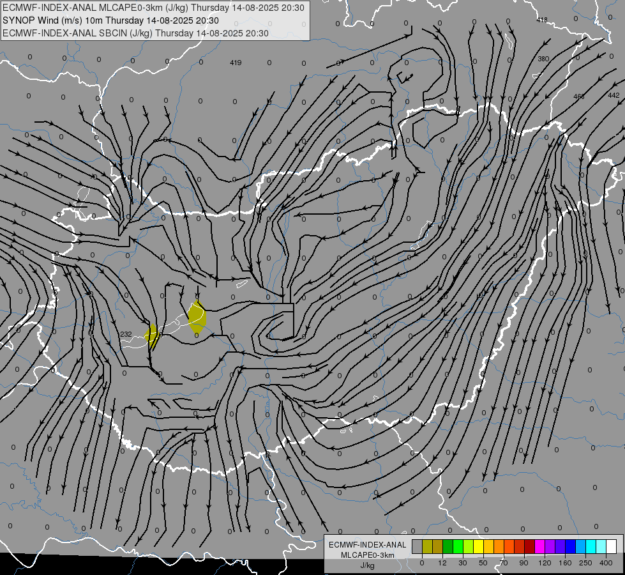This screenshot has width=625, height=575.
Task: Click the legend MLCAPE0-3km label
Action: (367, 555)
